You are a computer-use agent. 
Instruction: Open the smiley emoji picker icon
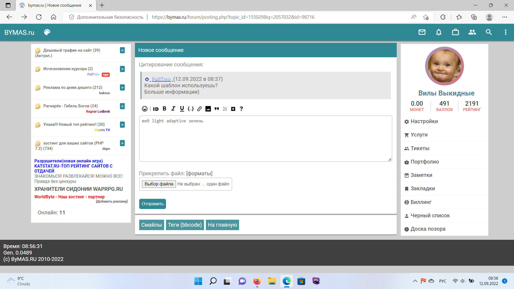tap(145, 109)
